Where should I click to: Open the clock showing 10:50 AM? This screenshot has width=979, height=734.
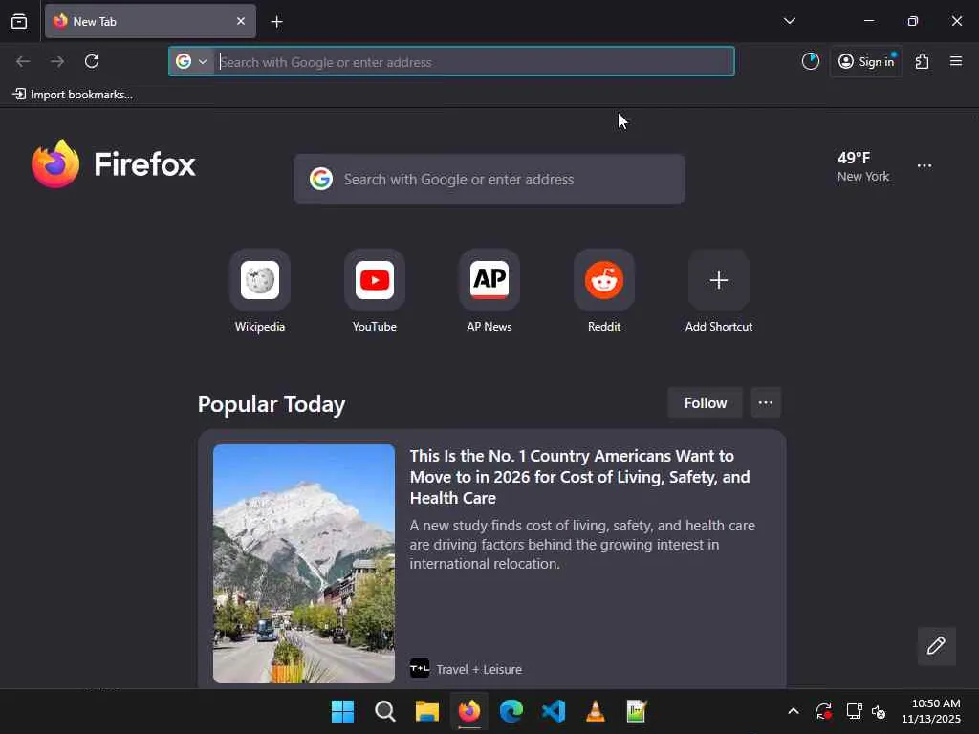(930, 711)
